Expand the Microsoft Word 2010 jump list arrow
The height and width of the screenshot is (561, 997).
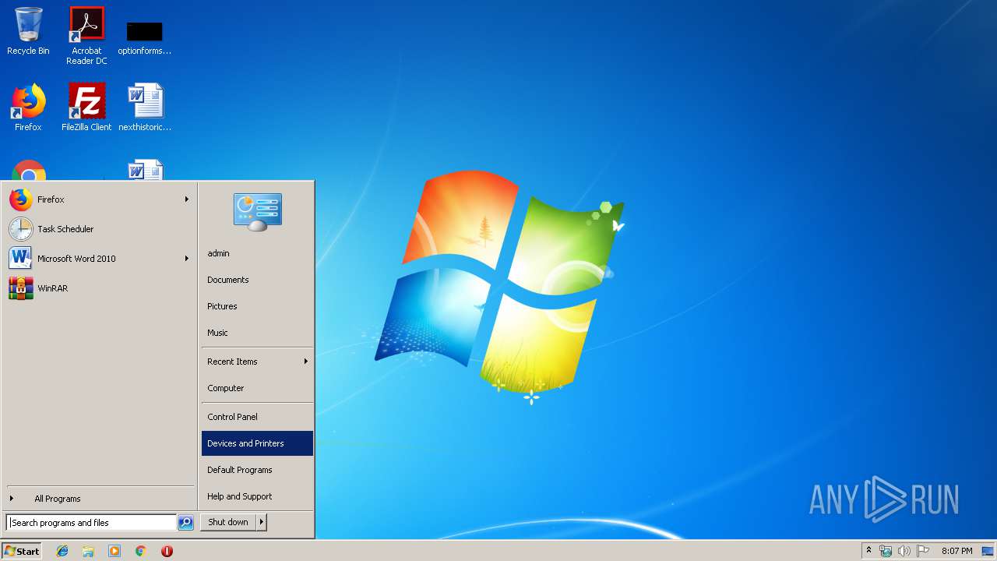pos(187,259)
